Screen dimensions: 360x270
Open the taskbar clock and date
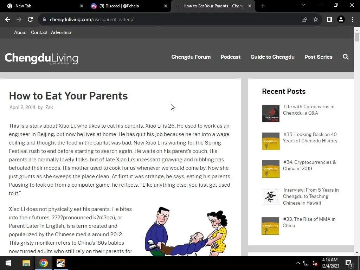click(x=330, y=263)
